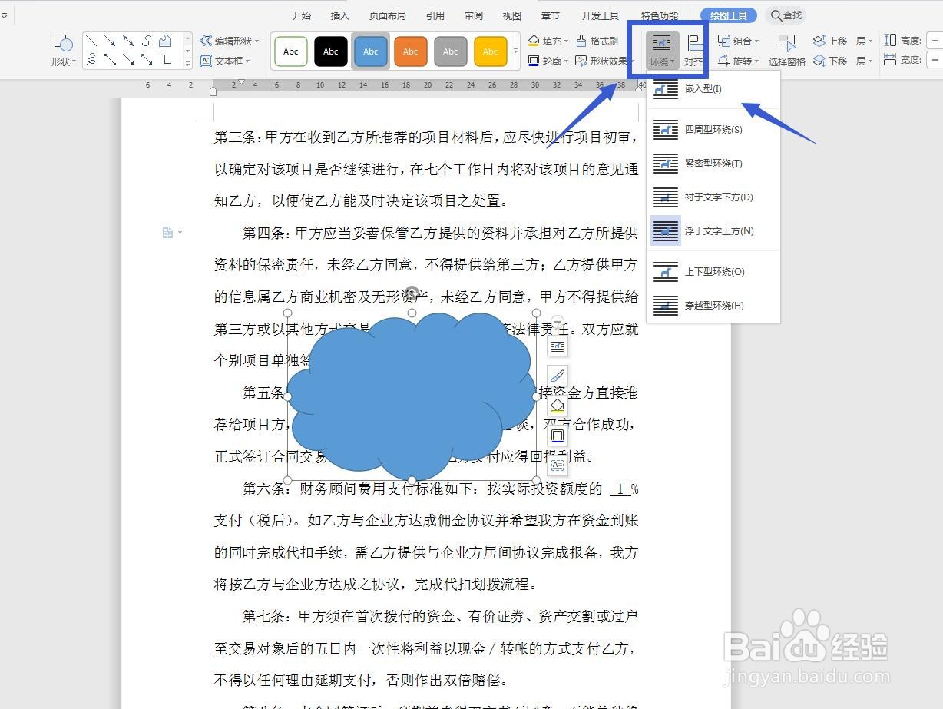
Task: Expand the 轮廓 outline dropdown arrow
Action: [566, 61]
